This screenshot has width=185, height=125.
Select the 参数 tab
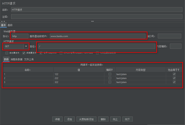click(x=6, y=59)
